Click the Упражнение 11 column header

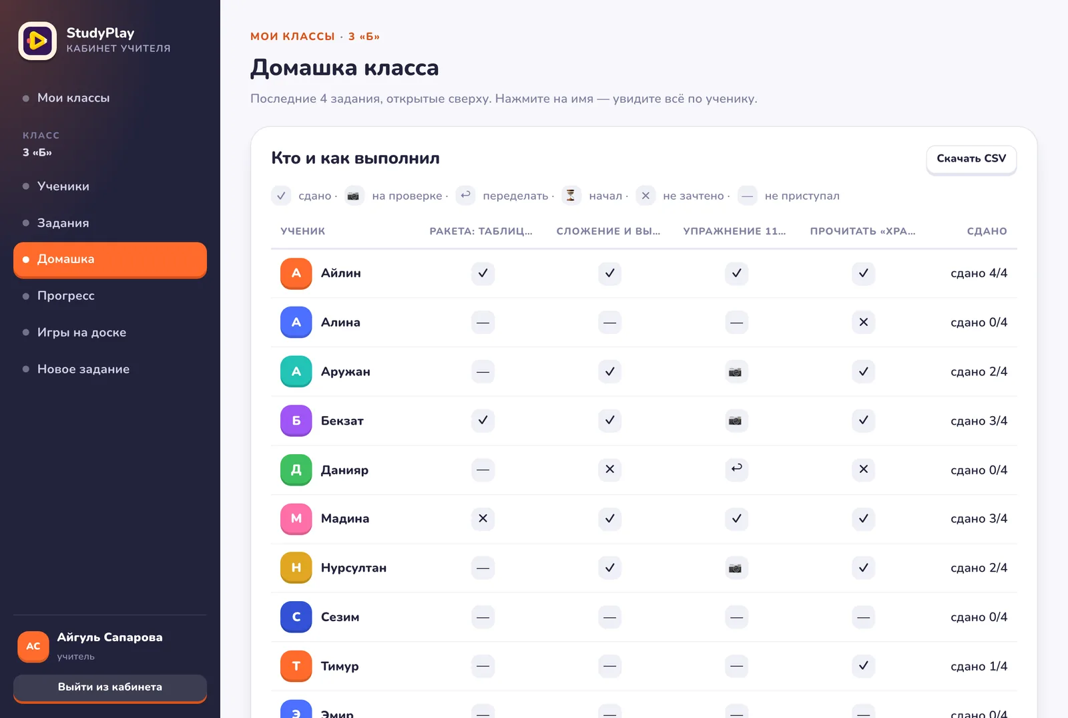click(x=734, y=231)
